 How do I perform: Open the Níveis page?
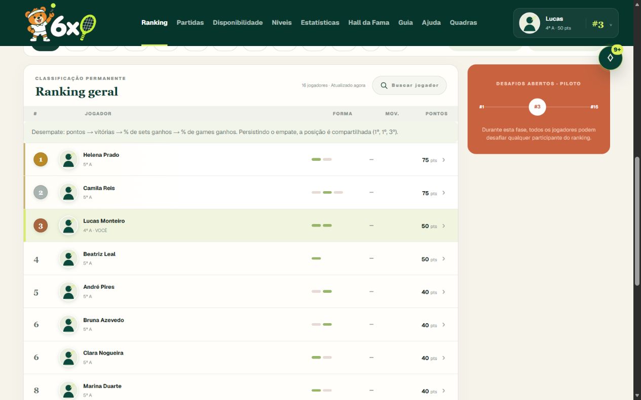pyautogui.click(x=282, y=23)
